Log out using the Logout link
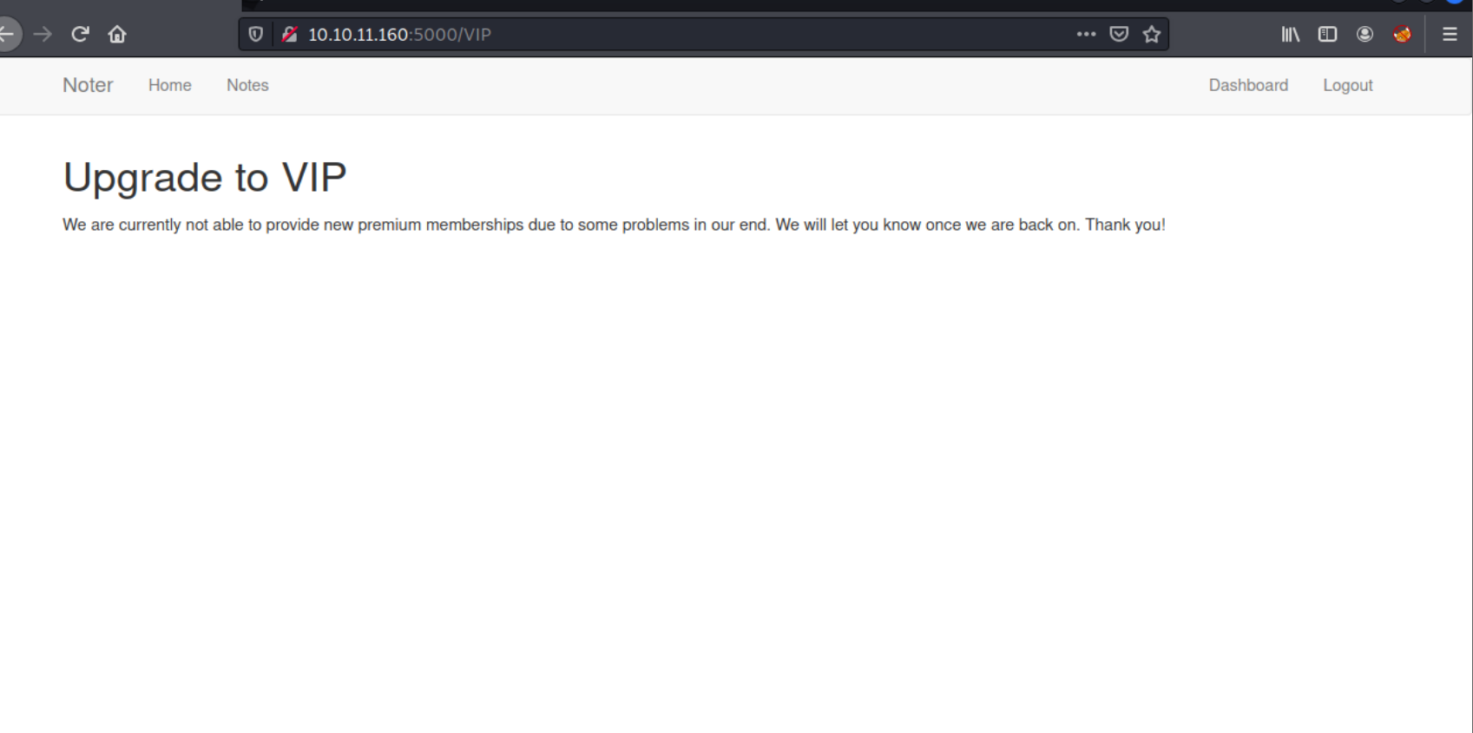 [x=1347, y=85]
